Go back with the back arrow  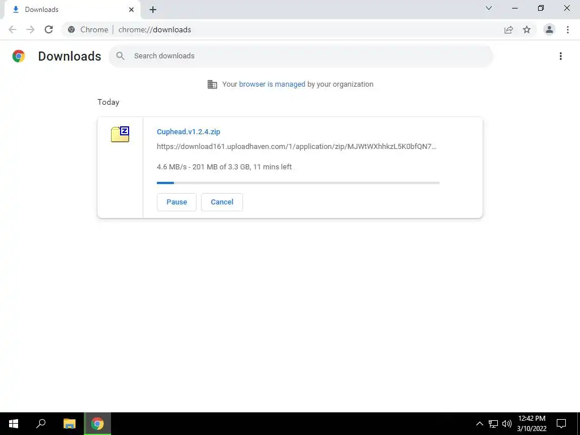(12, 29)
